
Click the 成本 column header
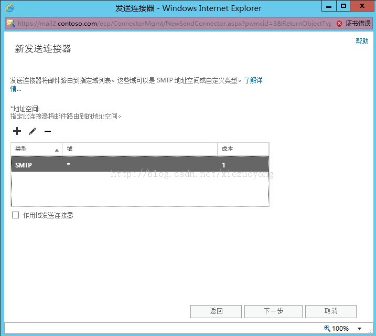point(243,149)
